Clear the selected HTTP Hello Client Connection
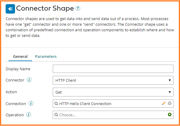 pos(170,104)
